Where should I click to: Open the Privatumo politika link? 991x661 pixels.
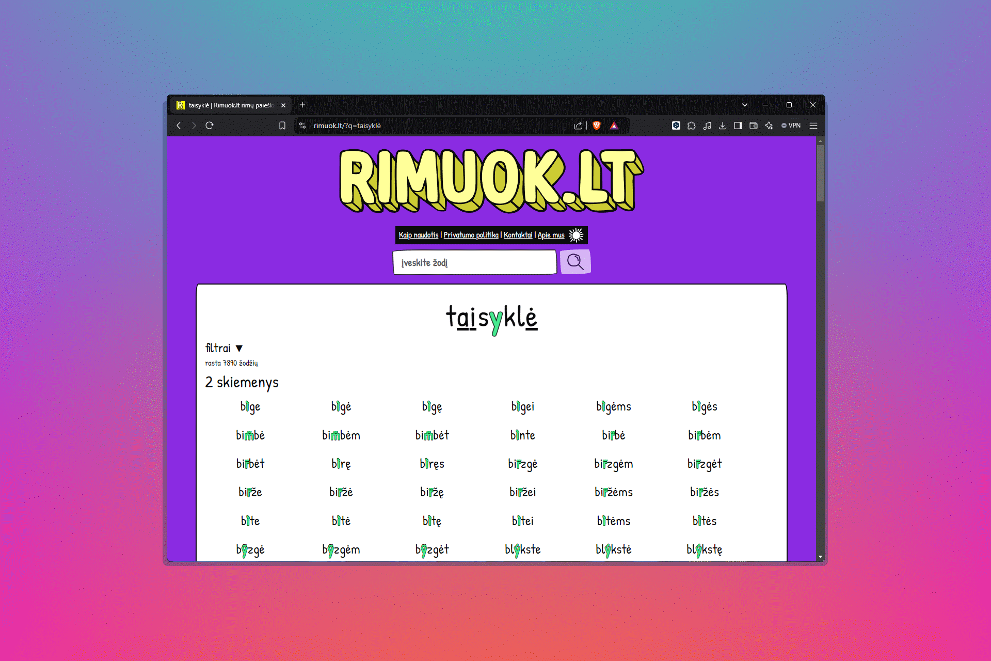471,235
